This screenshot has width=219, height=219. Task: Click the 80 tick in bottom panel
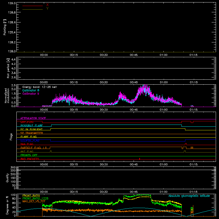14,199
